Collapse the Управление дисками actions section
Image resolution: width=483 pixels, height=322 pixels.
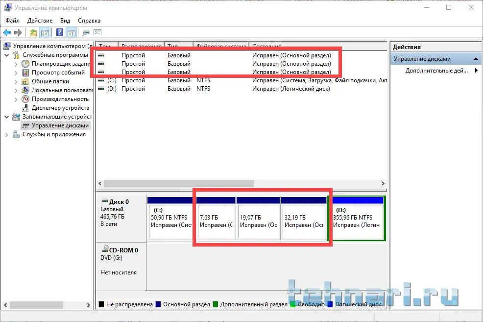point(476,58)
